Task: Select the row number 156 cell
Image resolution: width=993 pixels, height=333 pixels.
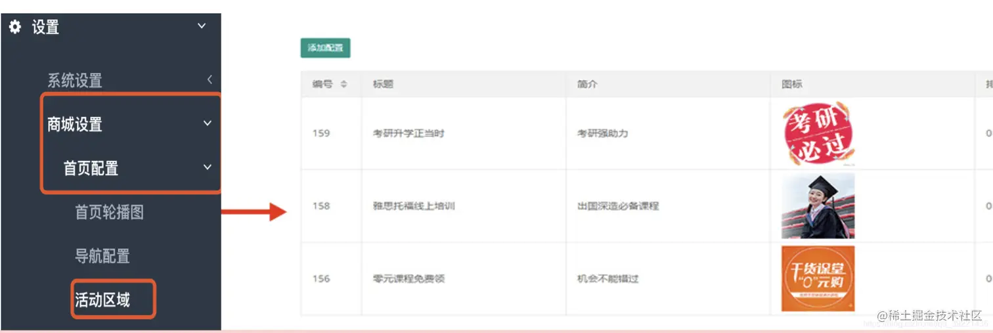Action: [321, 278]
